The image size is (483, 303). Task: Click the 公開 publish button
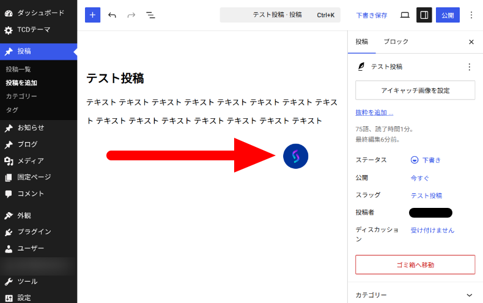448,15
